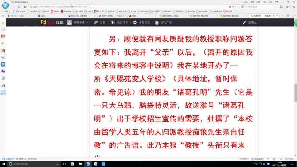Image resolution: width=297 pixels, height=167 pixels.
Task: Open the 工具 menu
Action: (264, 2)
